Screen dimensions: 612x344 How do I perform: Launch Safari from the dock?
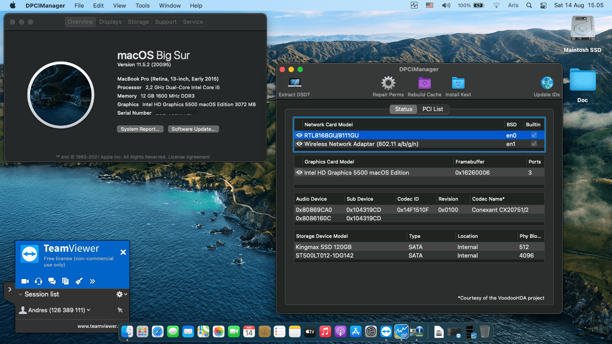pyautogui.click(x=158, y=331)
